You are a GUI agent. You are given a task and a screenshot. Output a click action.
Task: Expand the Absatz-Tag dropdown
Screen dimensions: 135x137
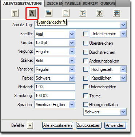[x=123, y=25]
